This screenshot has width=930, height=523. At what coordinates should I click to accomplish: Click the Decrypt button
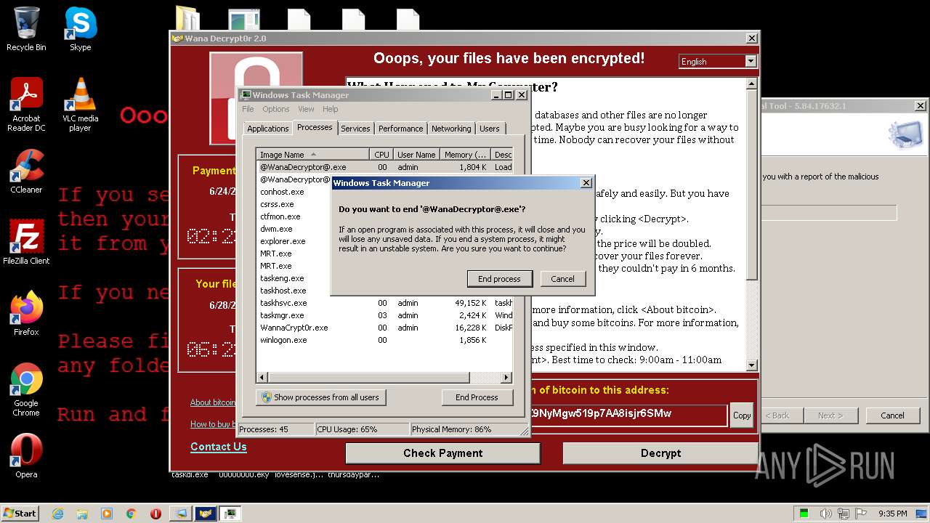tap(660, 453)
